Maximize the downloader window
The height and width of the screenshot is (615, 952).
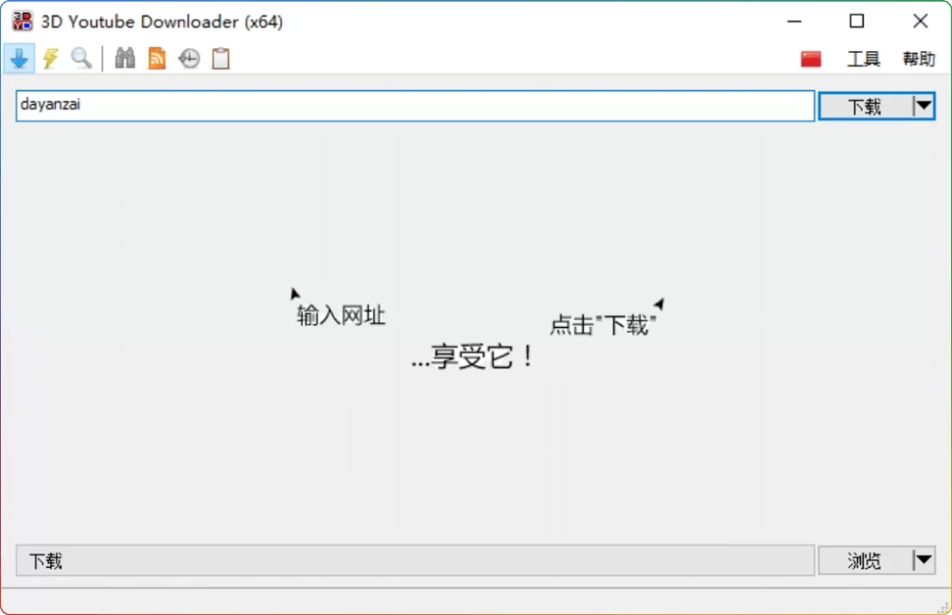click(856, 20)
